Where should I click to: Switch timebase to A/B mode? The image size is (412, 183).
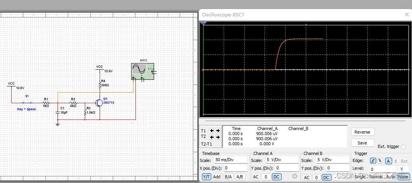tap(239, 177)
